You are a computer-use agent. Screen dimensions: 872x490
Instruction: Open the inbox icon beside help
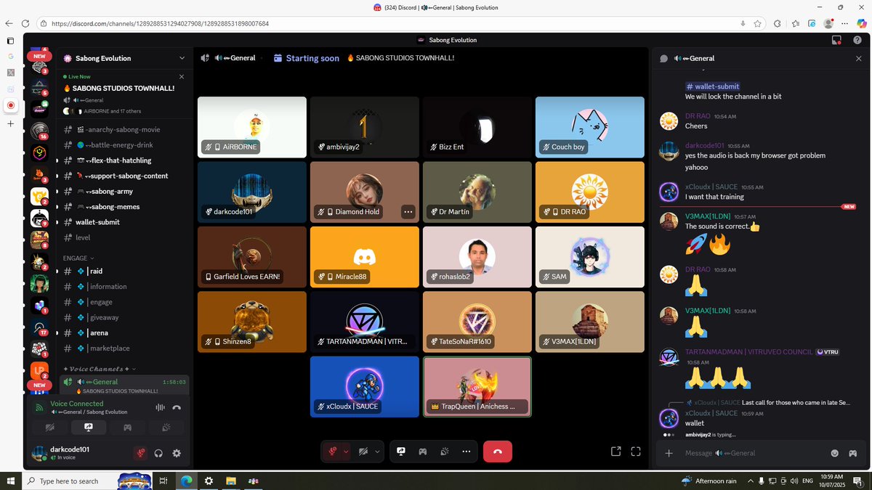836,40
